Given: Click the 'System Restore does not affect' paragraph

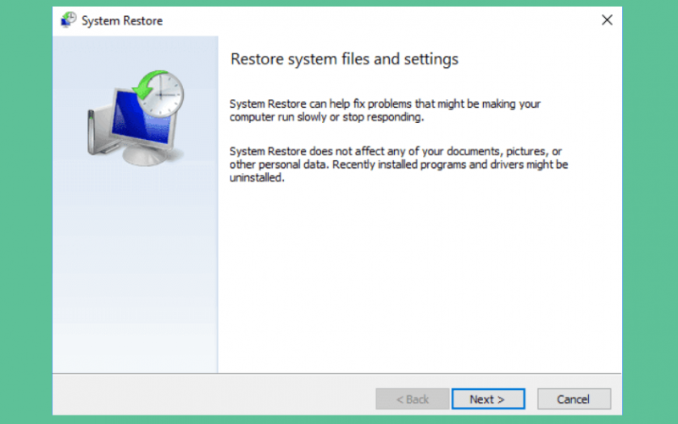Looking at the screenshot, I should 398,165.
